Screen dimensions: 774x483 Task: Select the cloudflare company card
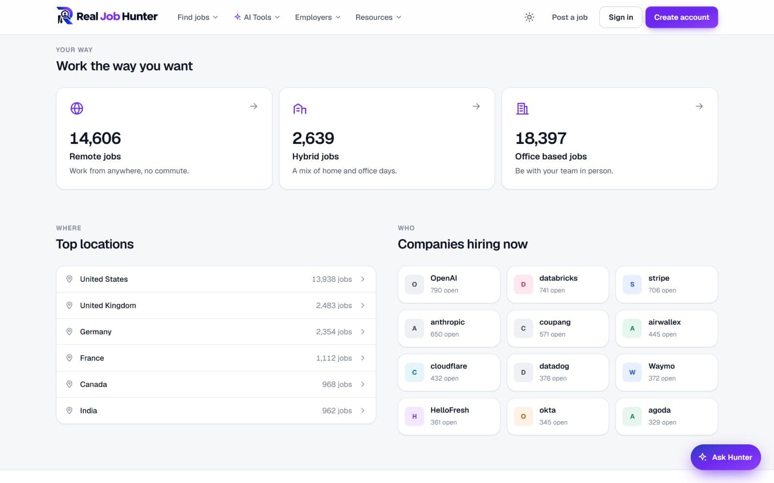[448, 372]
